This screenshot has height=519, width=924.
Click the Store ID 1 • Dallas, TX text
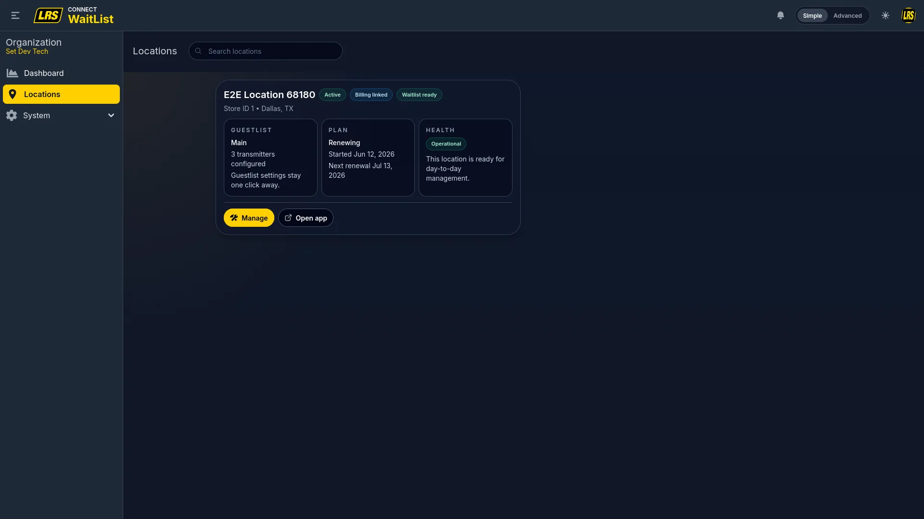point(258,109)
